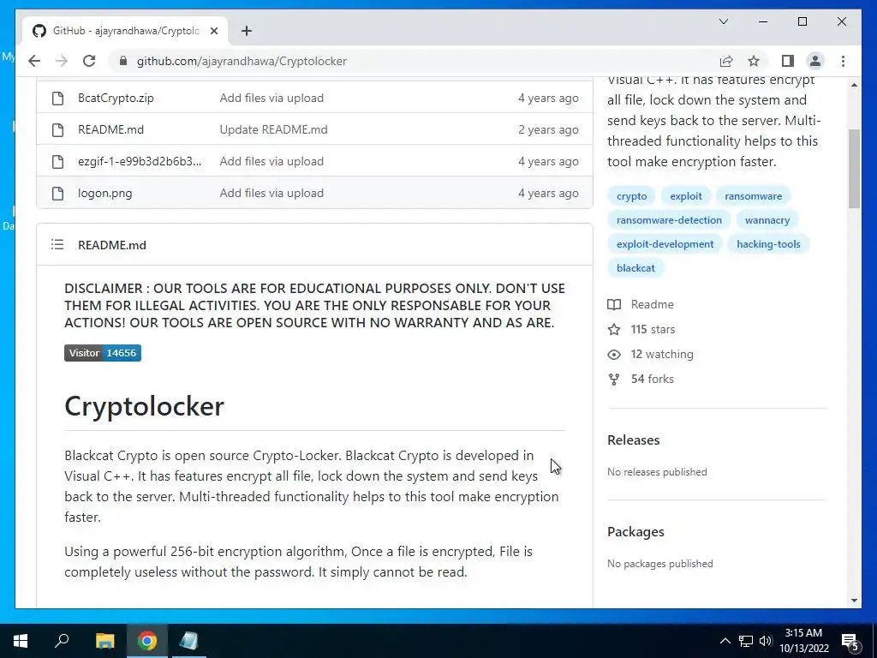The image size is (877, 658).
Task: Open Windows taskbar search
Action: click(x=62, y=641)
